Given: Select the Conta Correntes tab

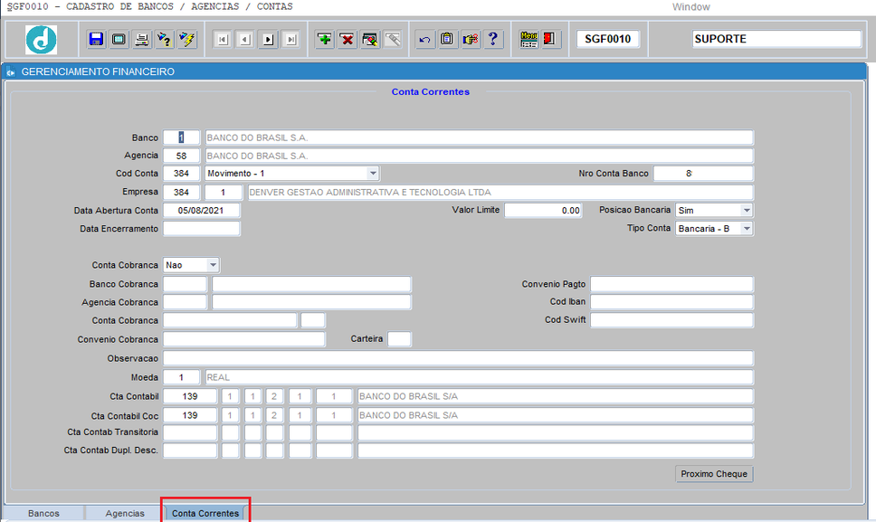Looking at the screenshot, I should pyautogui.click(x=205, y=513).
